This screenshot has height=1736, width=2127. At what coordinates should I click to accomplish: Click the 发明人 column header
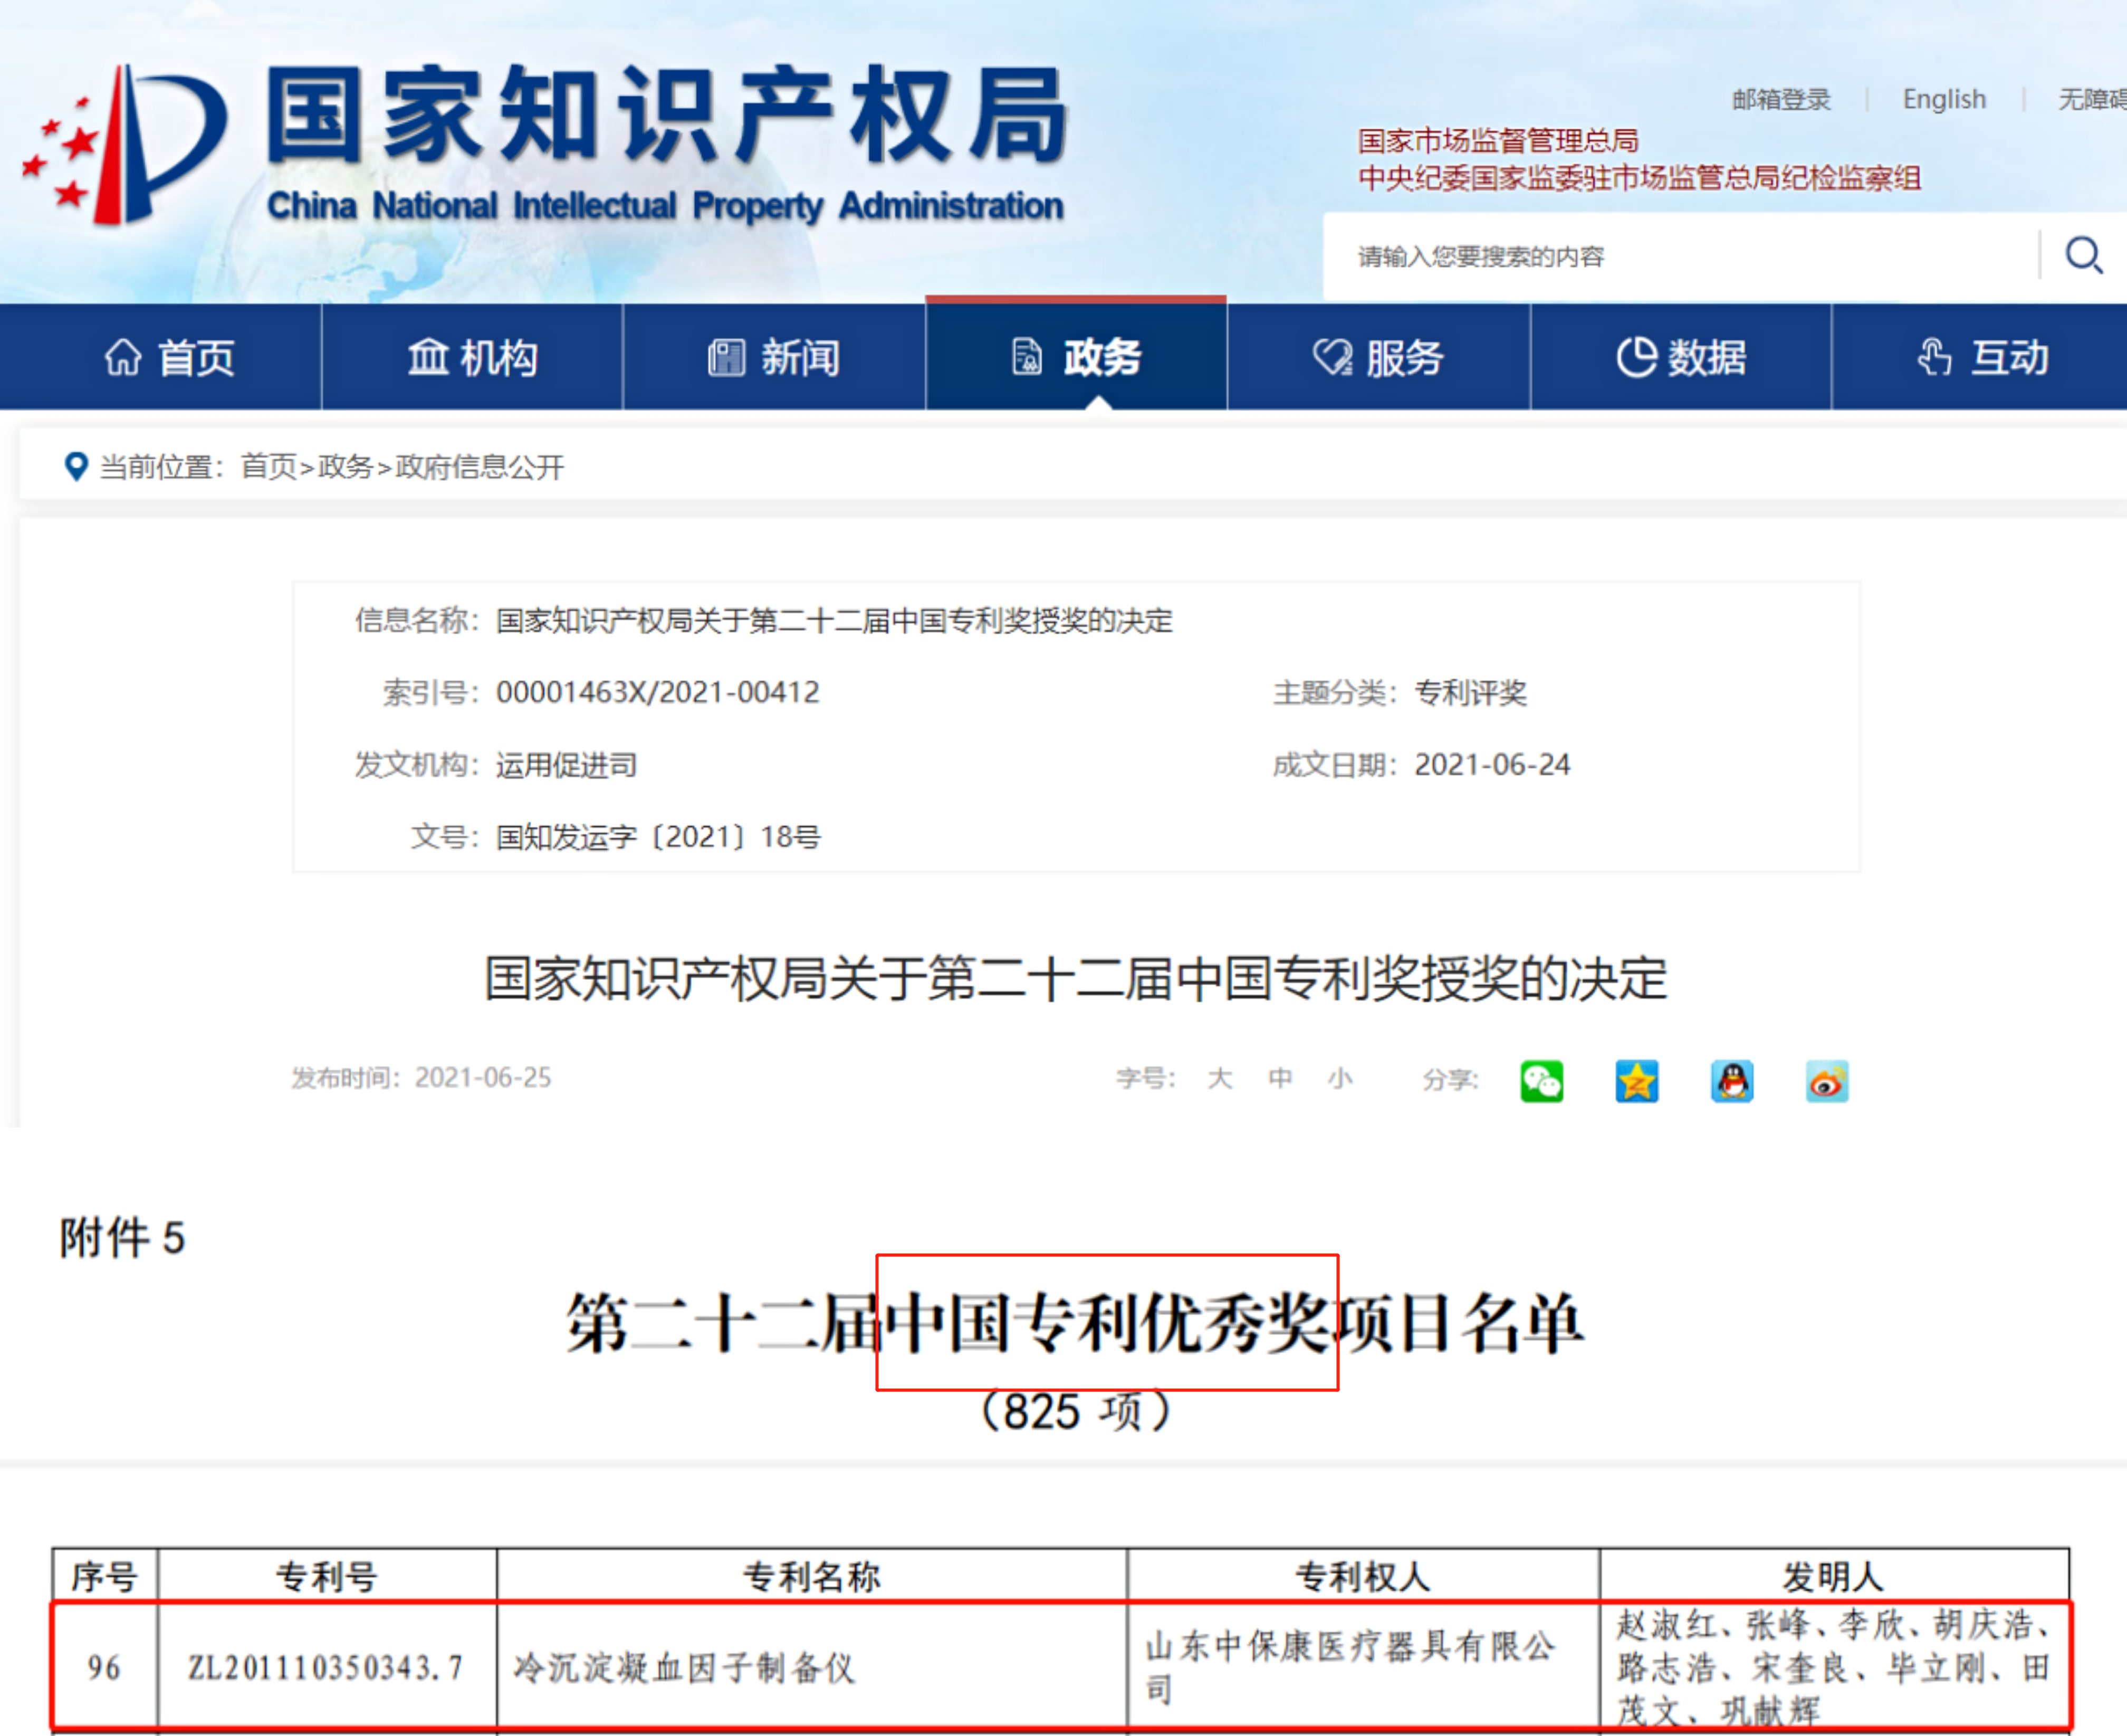click(1833, 1577)
